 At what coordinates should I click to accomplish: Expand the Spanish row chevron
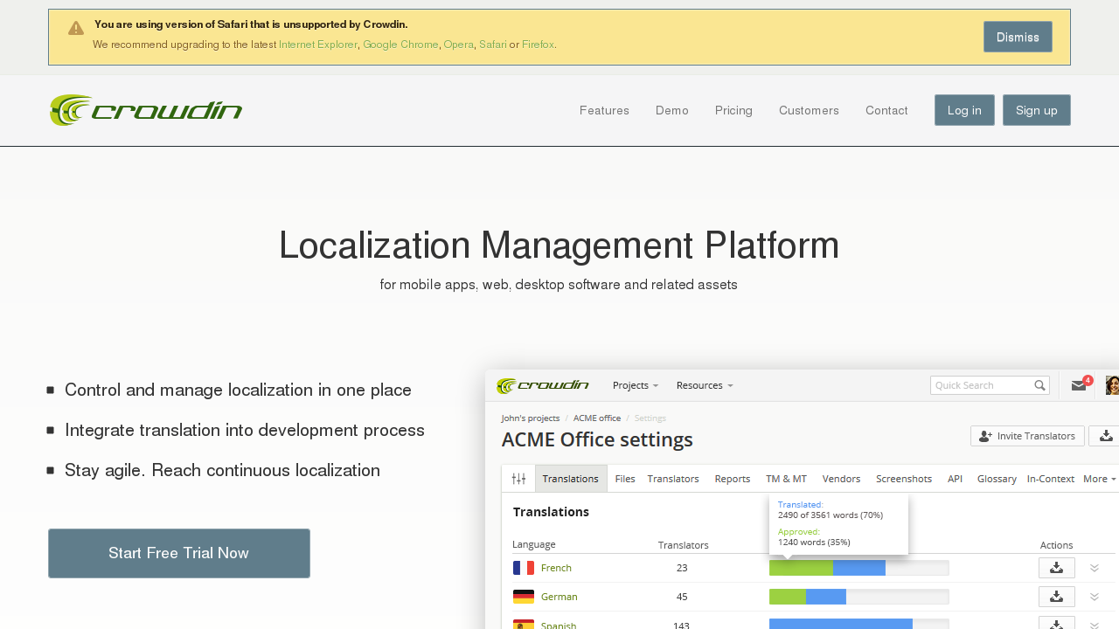(x=1095, y=625)
